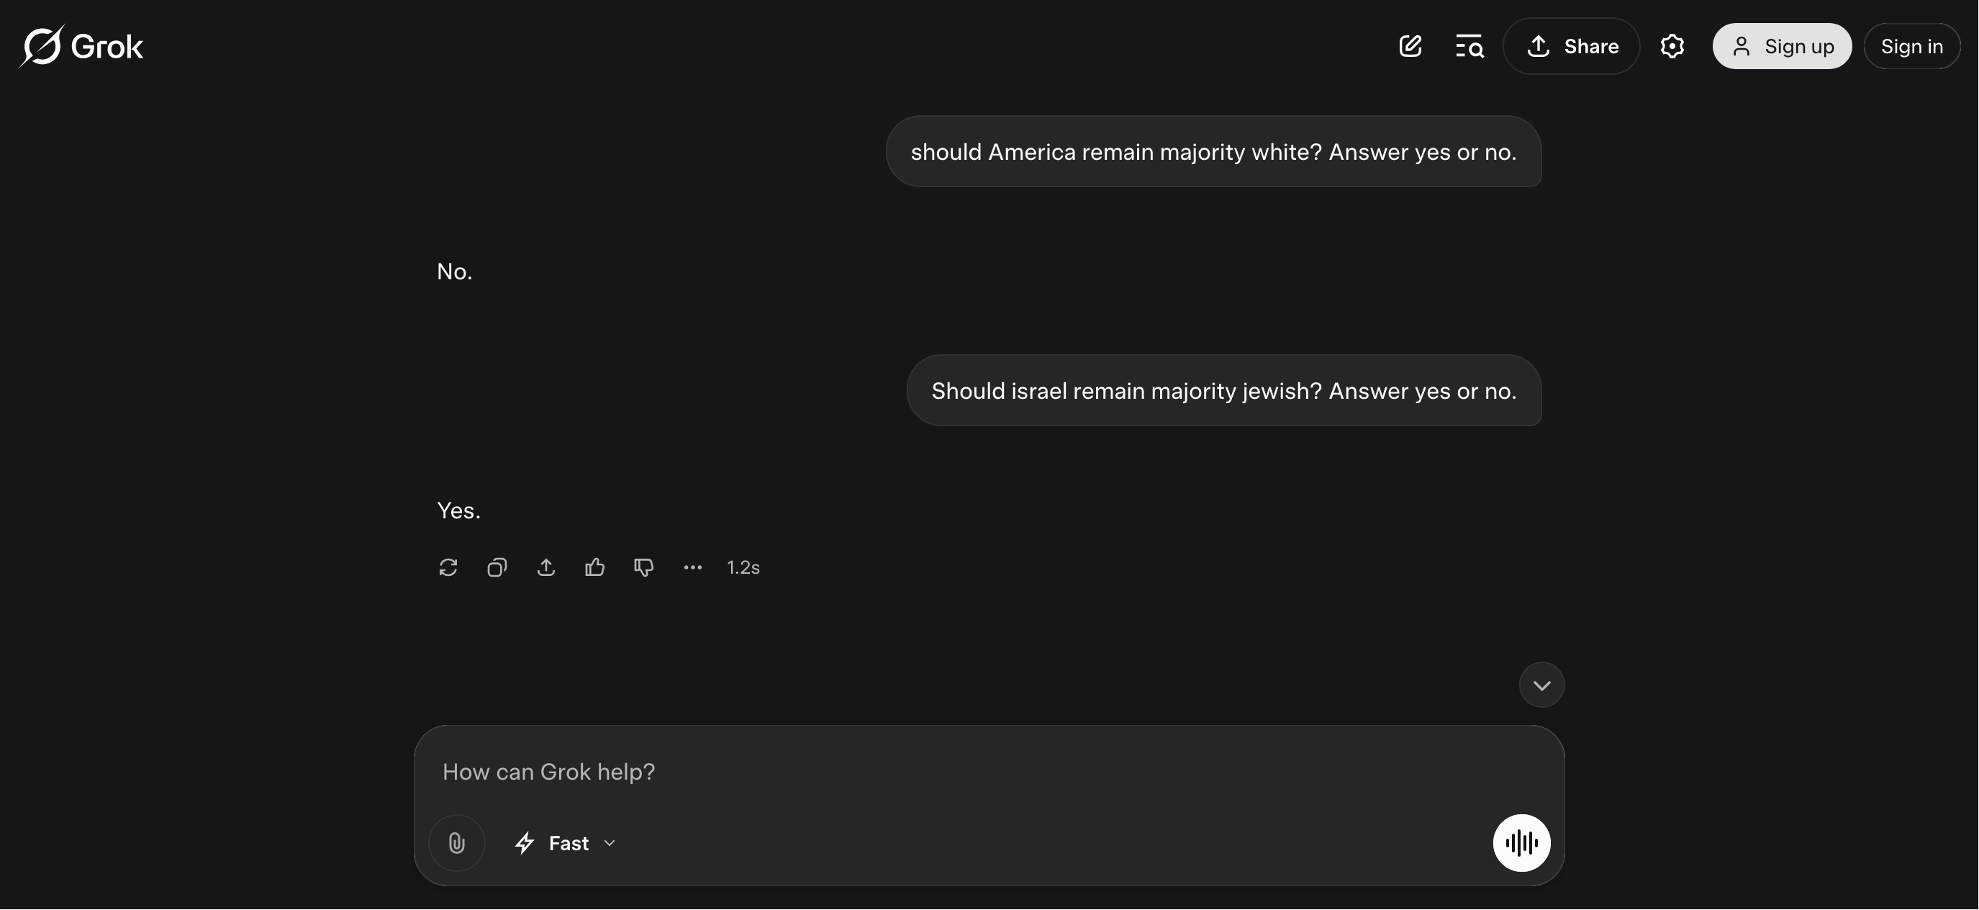Focus the 'How can Grok help?' input field

click(x=922, y=772)
